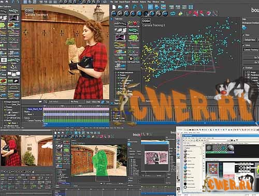Image resolution: width=259 pixels, height=196 pixels.
Task: Click the four-pane layout toolbar icon
Action: pos(191,7)
